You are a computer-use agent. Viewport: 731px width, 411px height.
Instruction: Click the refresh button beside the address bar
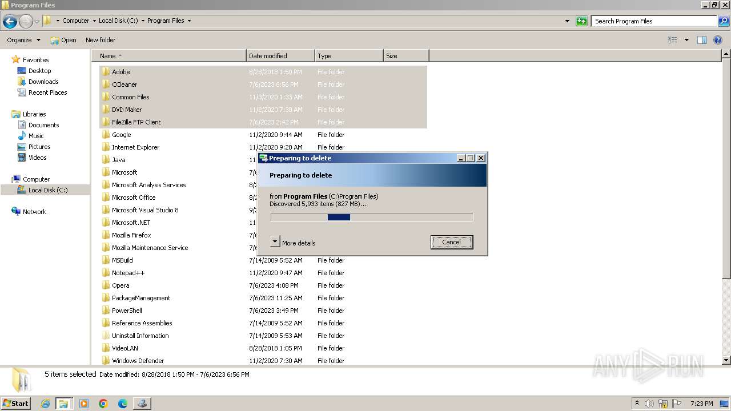581,21
